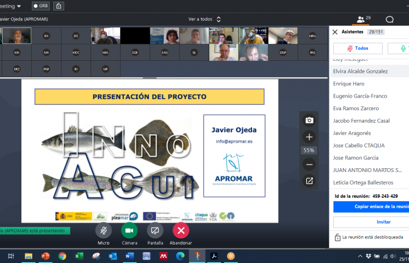Click the meeting lock icon in top bar
This screenshot has height=263, width=409.
[x=59, y=5]
